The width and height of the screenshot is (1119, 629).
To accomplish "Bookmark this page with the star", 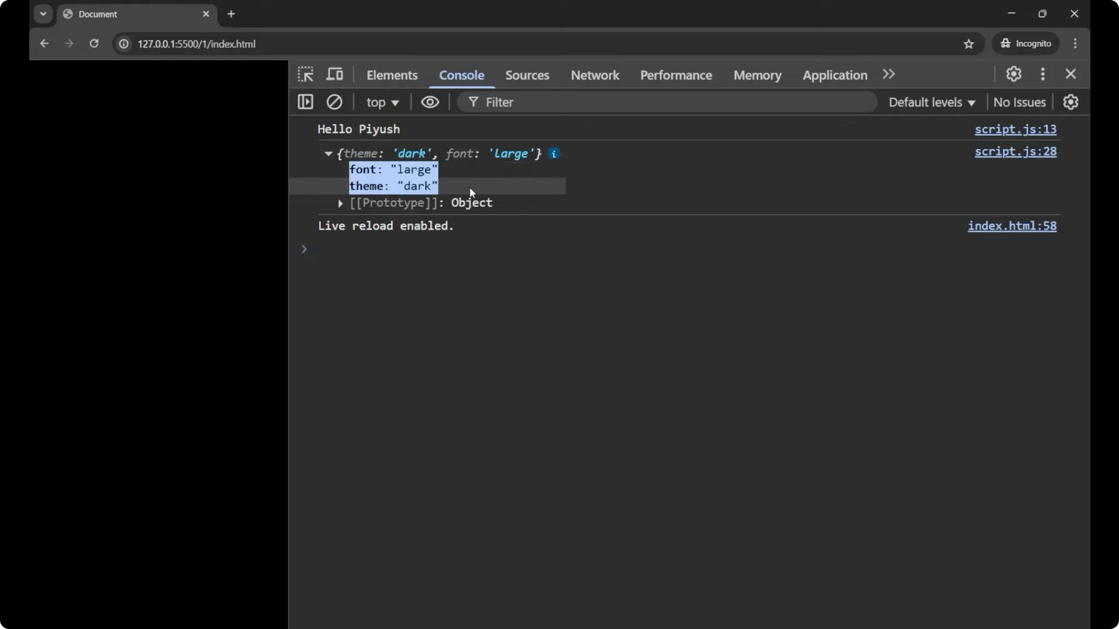I will coord(969,44).
